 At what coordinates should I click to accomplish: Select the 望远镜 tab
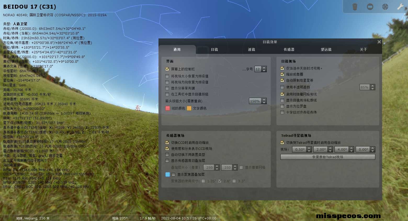(x=326, y=49)
